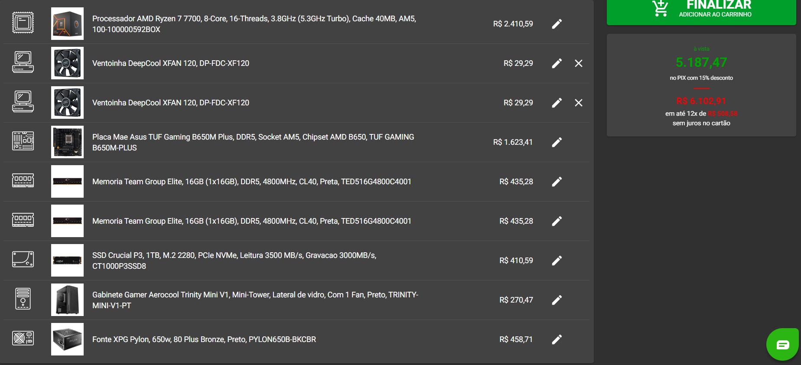Click the power supply category icon
The width and height of the screenshot is (801, 365).
coord(23,338)
